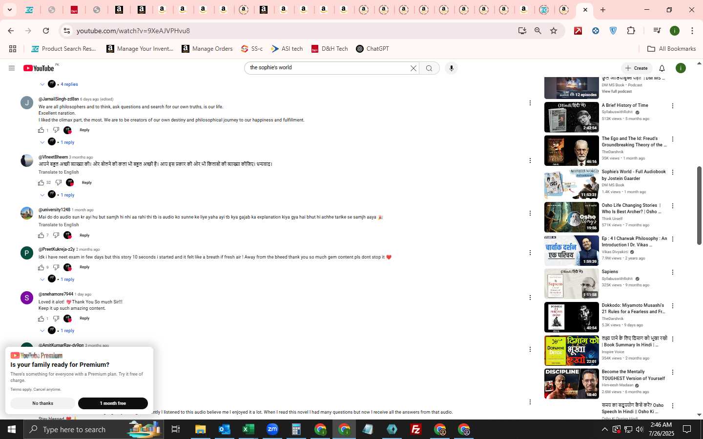Click the page vertical scrollbar thumb

coord(699,205)
